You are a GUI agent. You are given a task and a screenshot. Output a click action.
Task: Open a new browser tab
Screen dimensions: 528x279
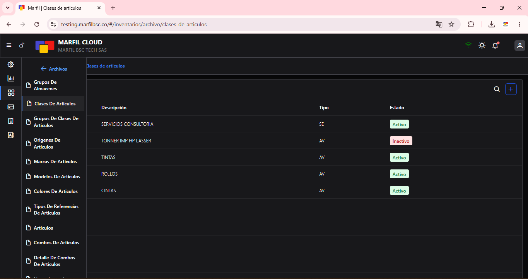(x=113, y=8)
